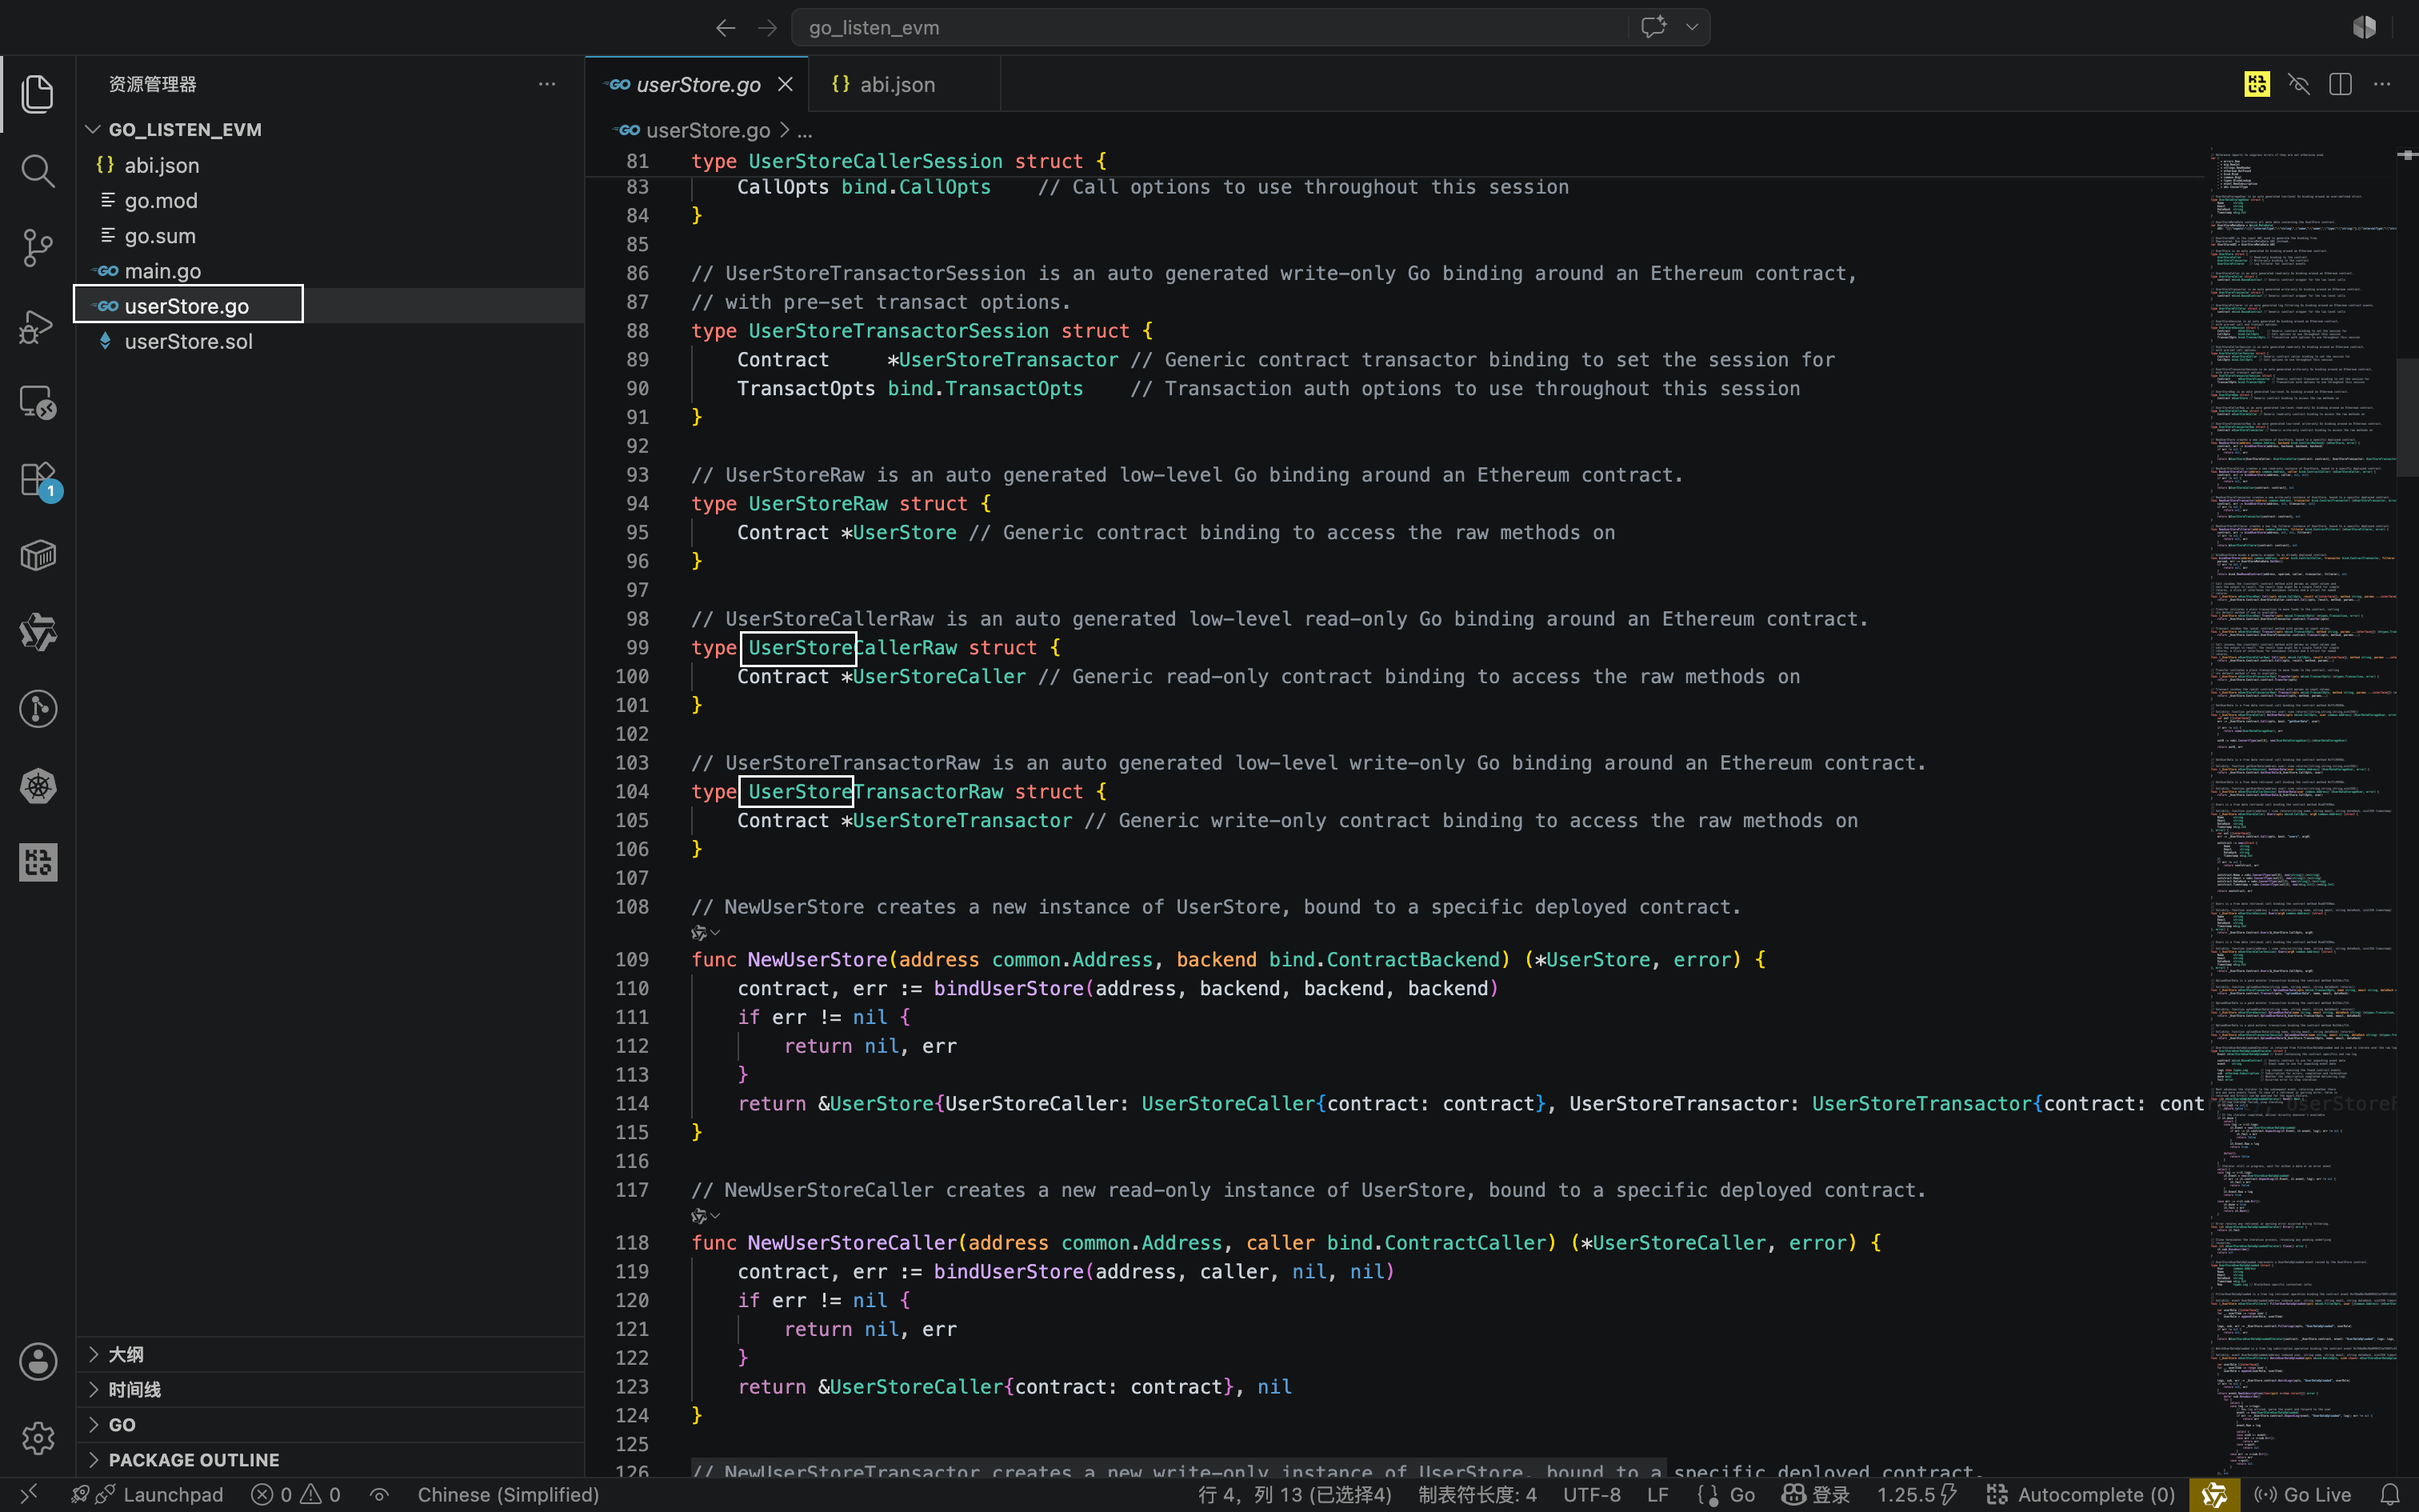Expand the 时间线 timeline section
The image size is (2419, 1512).
(331, 1389)
